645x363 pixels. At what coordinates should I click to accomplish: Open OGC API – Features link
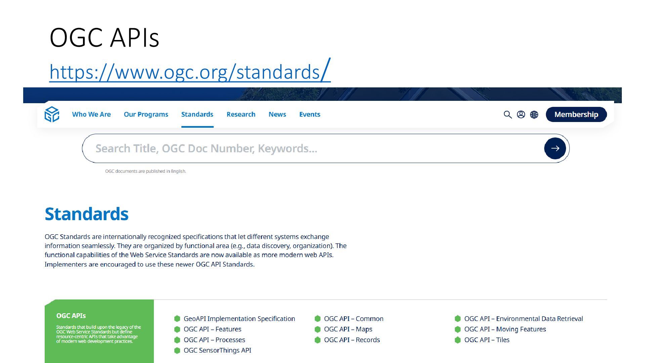(212, 329)
